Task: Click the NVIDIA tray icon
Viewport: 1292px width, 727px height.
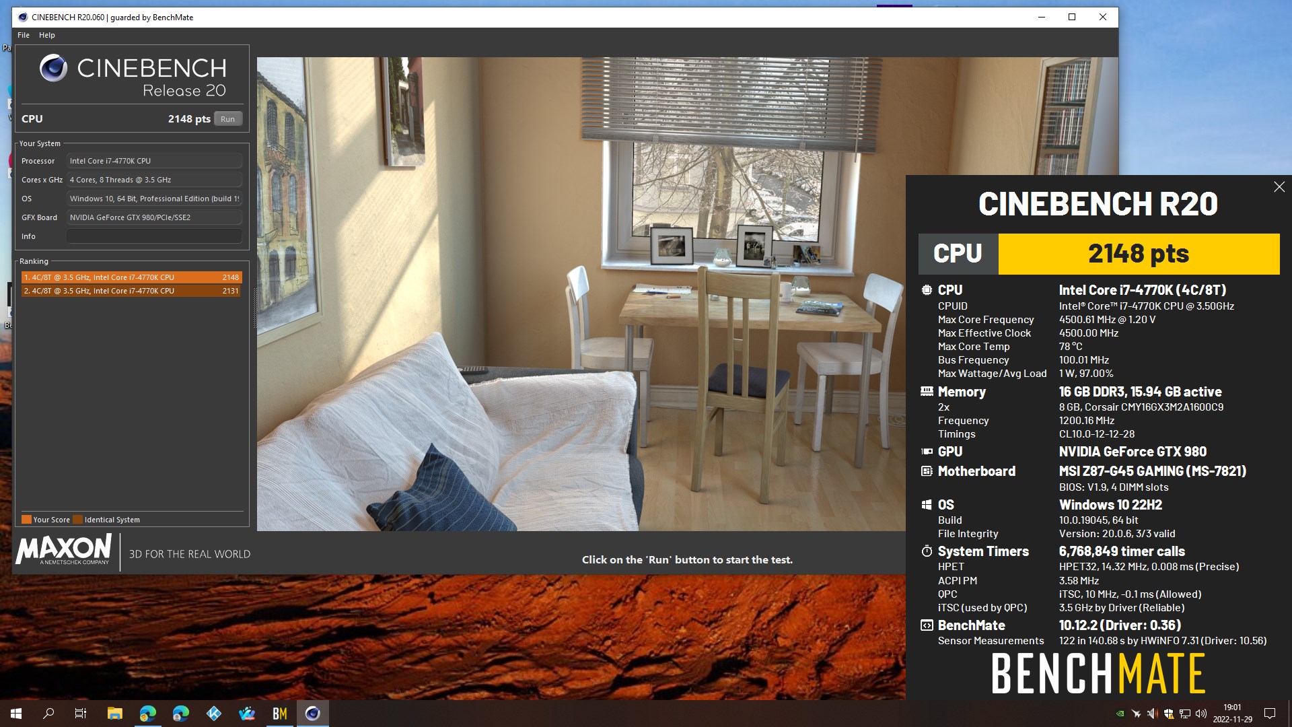Action: coord(1120,714)
